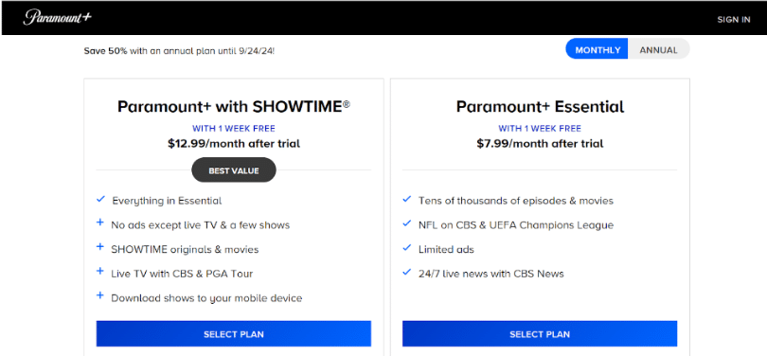Switch billing to ANNUAL
This screenshot has width=767, height=356.
pyautogui.click(x=658, y=50)
